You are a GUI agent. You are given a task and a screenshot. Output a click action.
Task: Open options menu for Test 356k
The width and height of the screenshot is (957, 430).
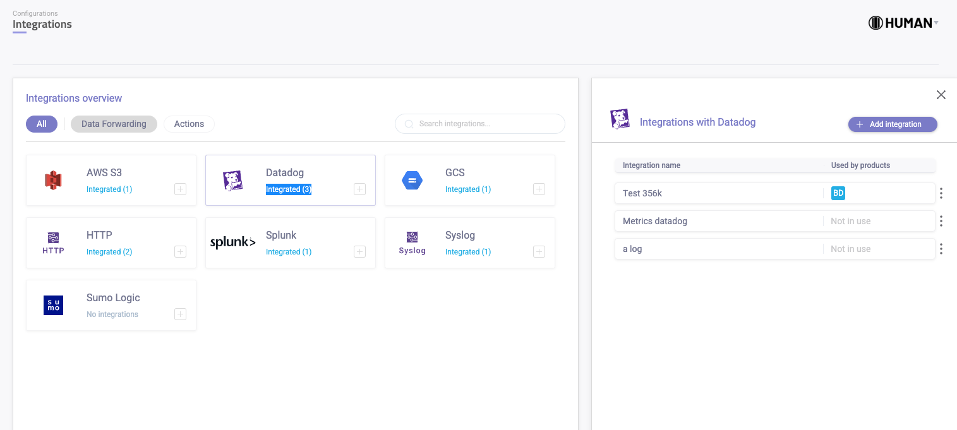941,193
